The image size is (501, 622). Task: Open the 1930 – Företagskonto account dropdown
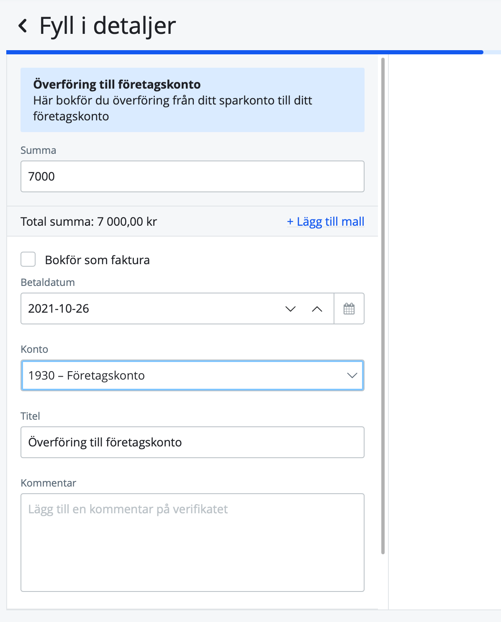tap(192, 375)
